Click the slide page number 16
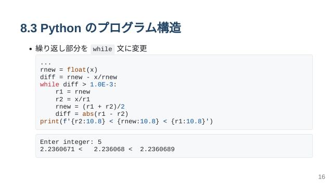Image resolution: width=333 pixels, height=187 pixels. point(322,177)
